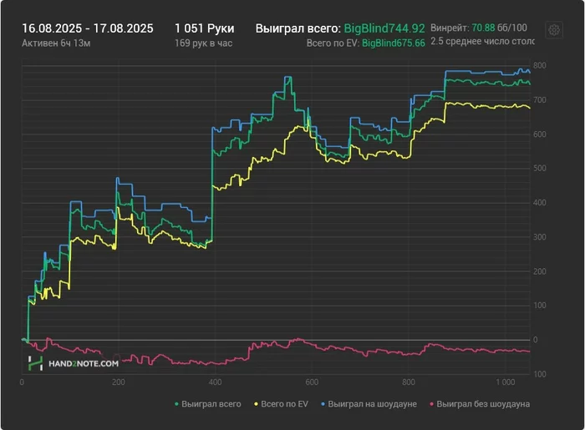Click the '1 051 Руки' hand count
Viewport: 585px width, 430px height.
tap(205, 28)
